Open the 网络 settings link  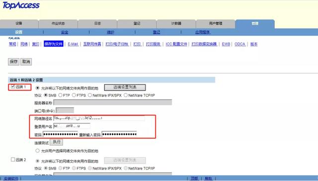click(24, 44)
